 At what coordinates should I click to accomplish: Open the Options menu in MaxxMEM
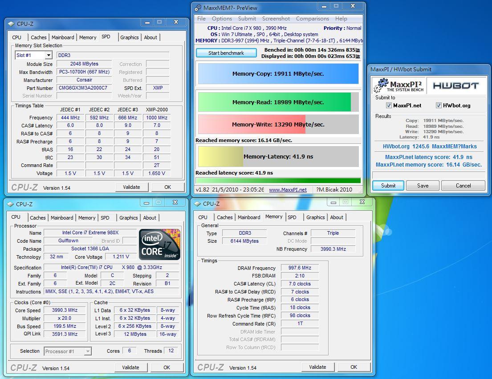222,19
